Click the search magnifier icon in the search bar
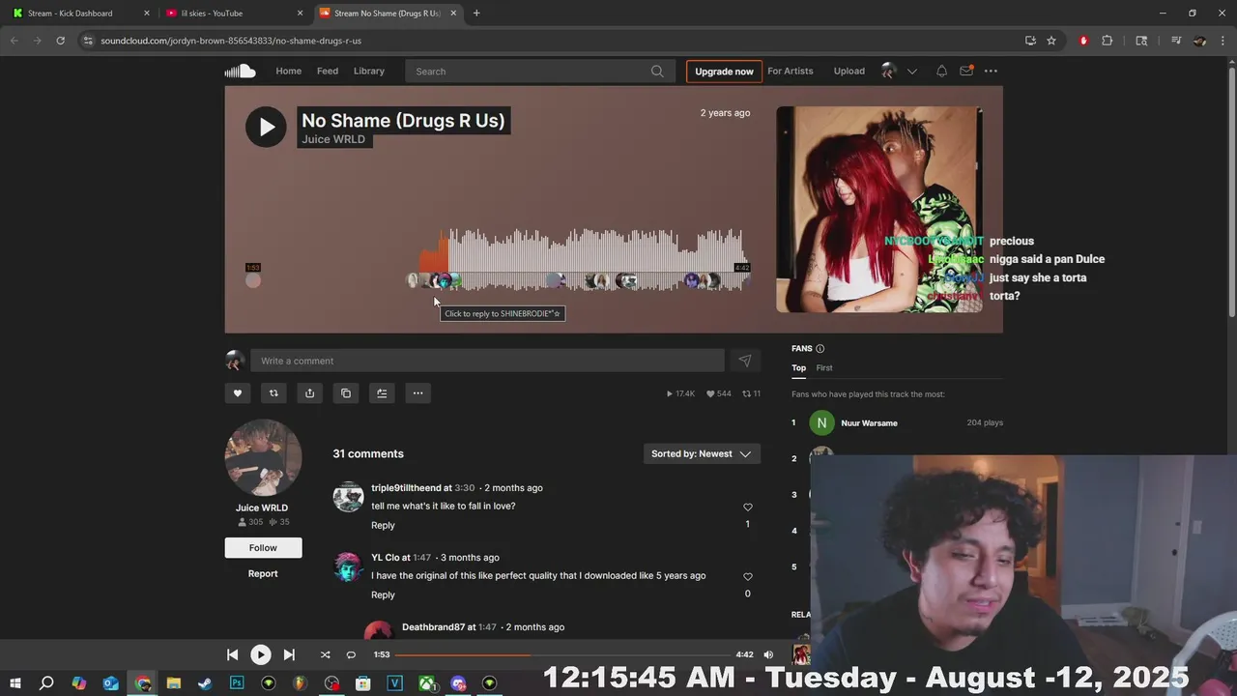1237x696 pixels. click(657, 71)
